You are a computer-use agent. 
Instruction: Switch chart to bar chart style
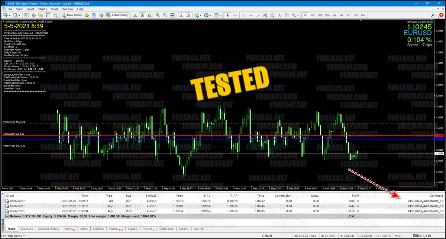coord(135,15)
